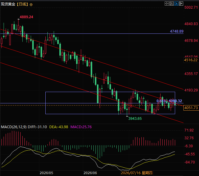Select the 2026/05 timeline label
The width and height of the screenshot is (199, 176).
pos(46,173)
